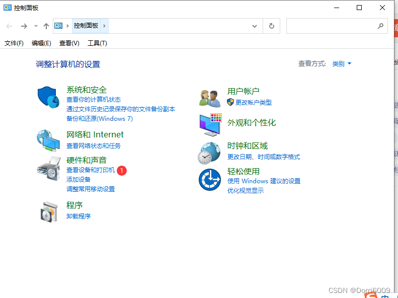Open the recent locations dropdown arrow
Screen dimensions: 398x298
(36, 26)
